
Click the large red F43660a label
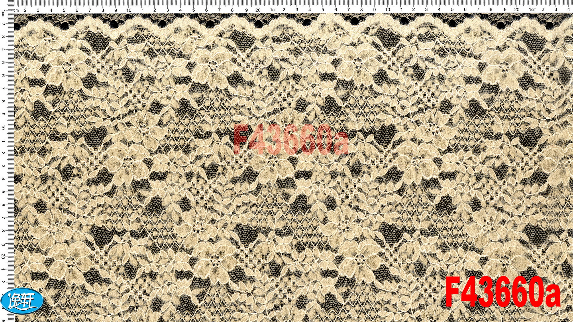tap(503, 292)
